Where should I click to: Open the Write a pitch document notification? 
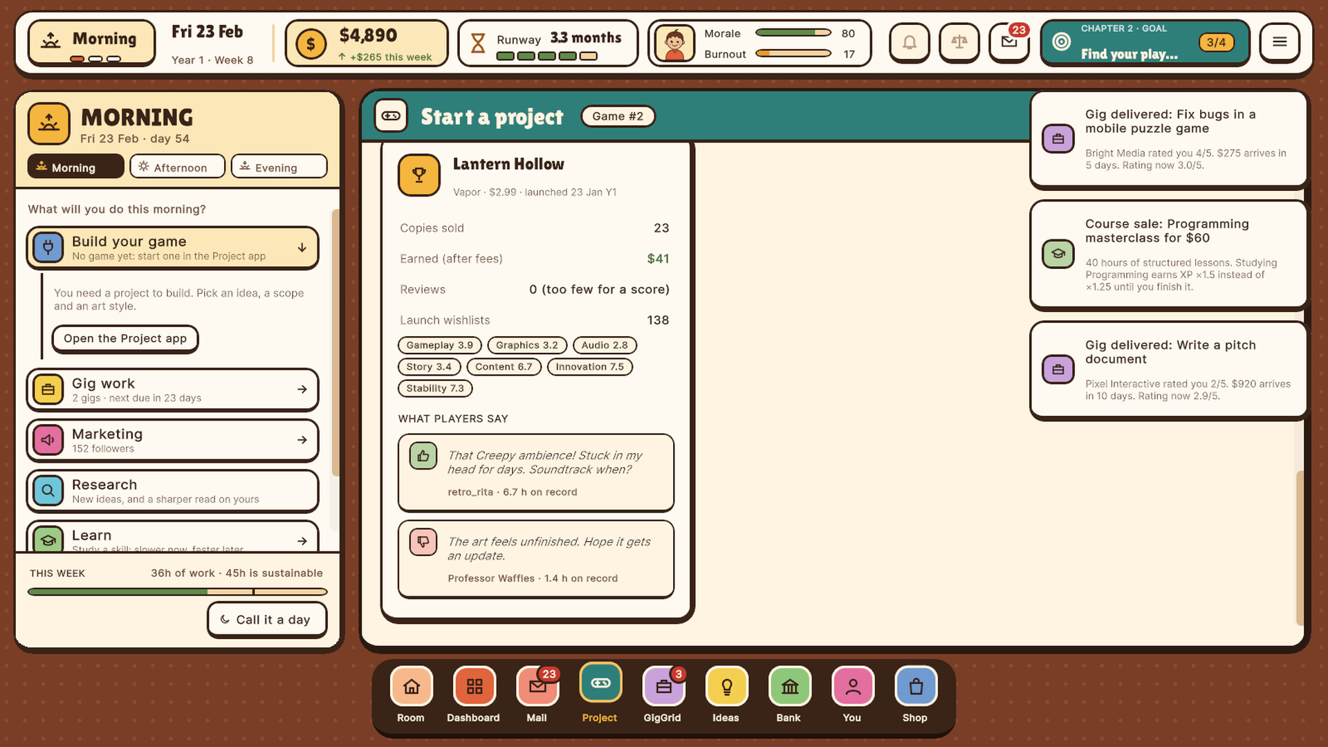[1168, 370]
